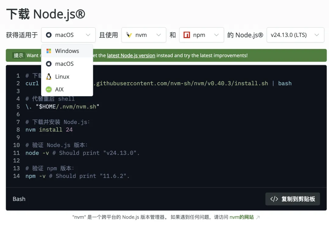
Task: Click the Apple icon in macOS list entry
Action: [49, 64]
